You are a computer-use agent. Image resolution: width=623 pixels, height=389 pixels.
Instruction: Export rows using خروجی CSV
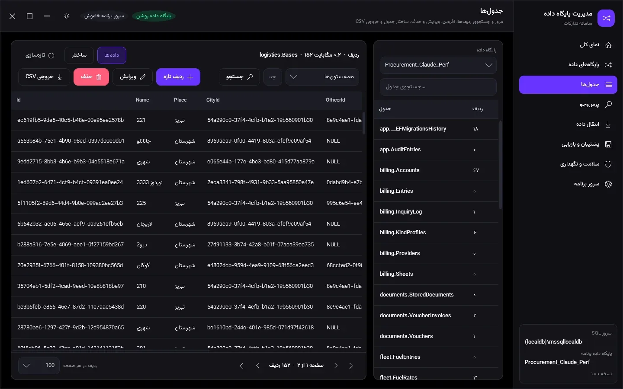44,77
